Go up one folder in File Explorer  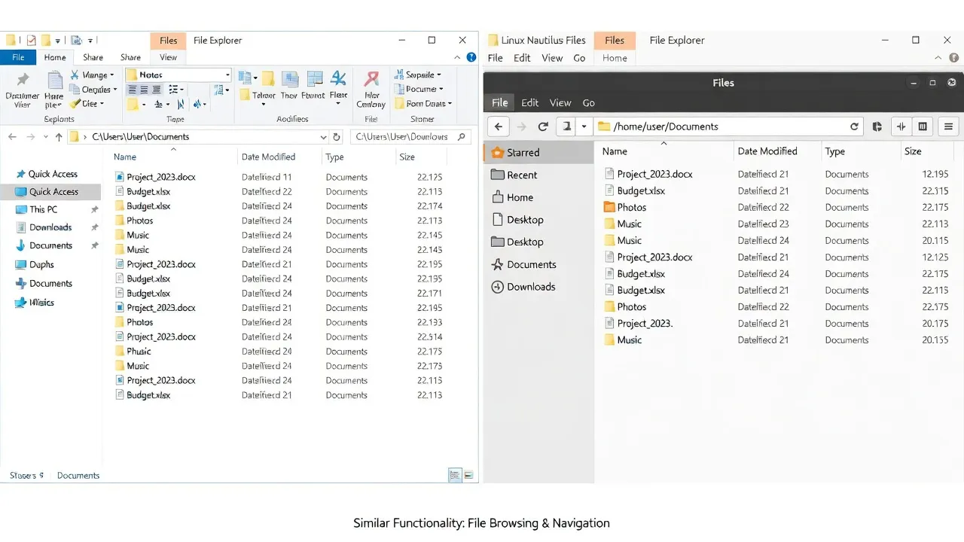coord(59,137)
